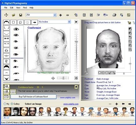This screenshot has height=125, width=136.
Task: Select the sunglasses face gallery thumbnail
Action: (x=33, y=112)
